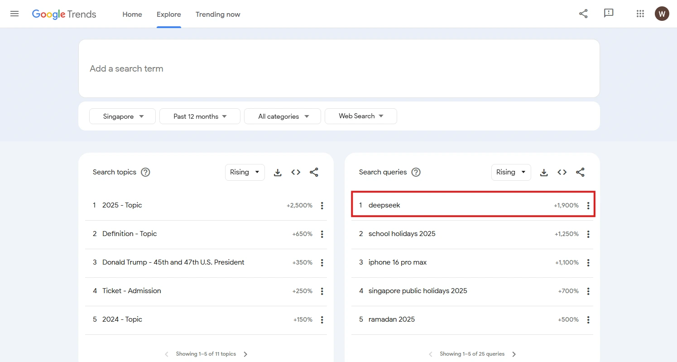Open embed code for Search queries
677x362 pixels.
click(562, 172)
